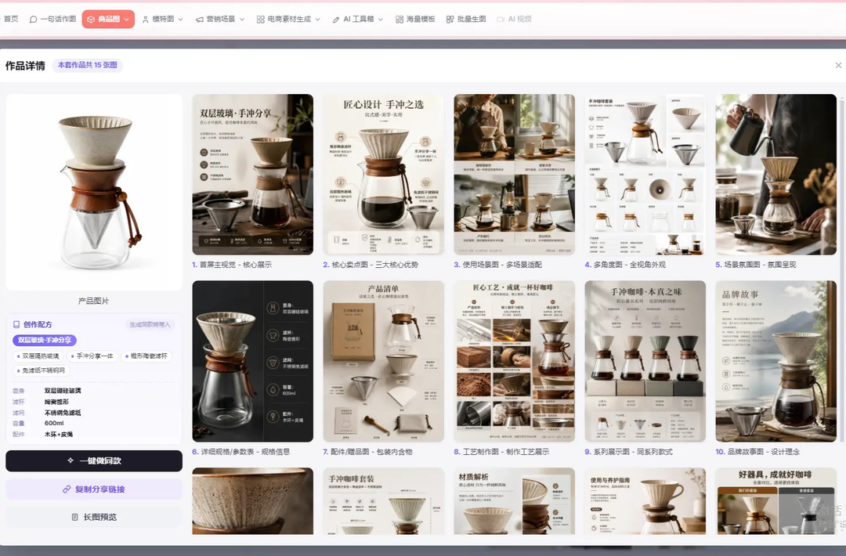The image size is (846, 556).
Task: Click the 生成同款将带入 label
Action: coord(150,325)
